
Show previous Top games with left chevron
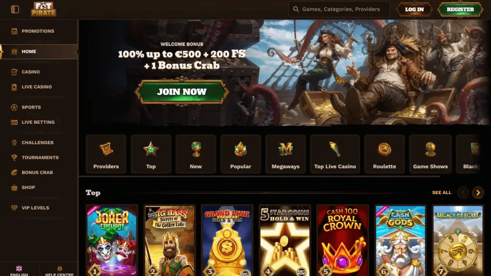(463, 193)
